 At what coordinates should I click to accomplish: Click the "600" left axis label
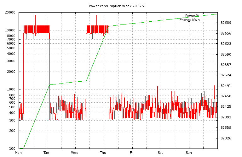(x=12, y=103)
